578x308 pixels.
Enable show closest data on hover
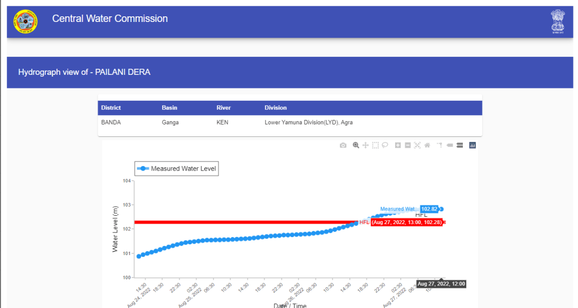(x=450, y=145)
